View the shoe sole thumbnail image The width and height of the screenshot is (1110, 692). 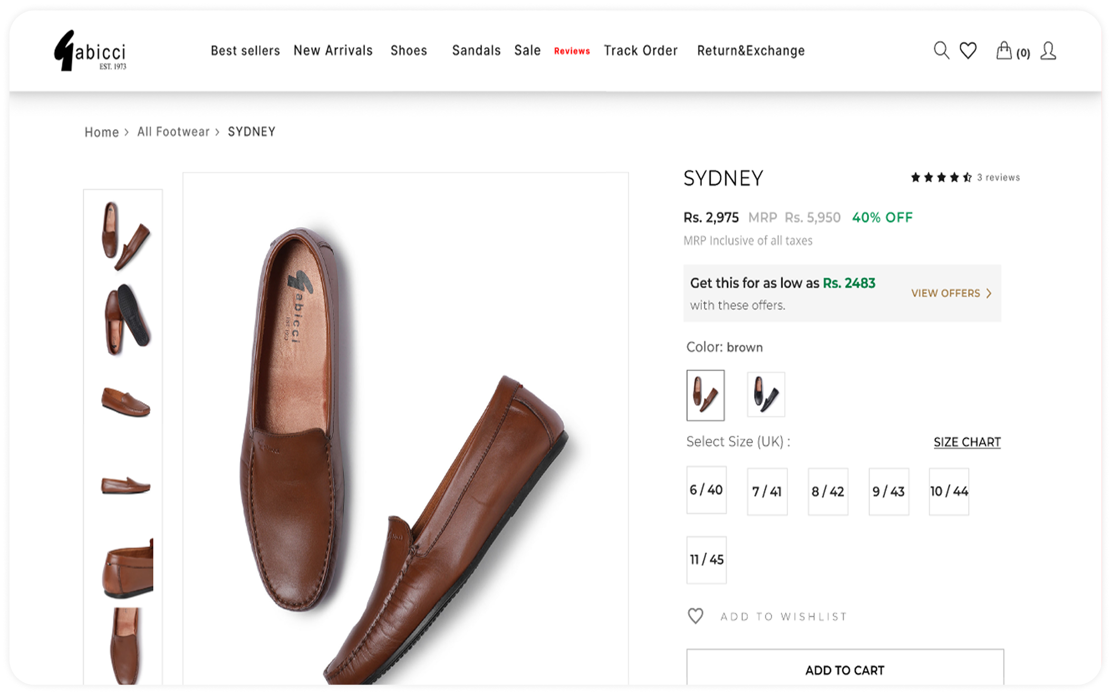[x=126, y=319]
